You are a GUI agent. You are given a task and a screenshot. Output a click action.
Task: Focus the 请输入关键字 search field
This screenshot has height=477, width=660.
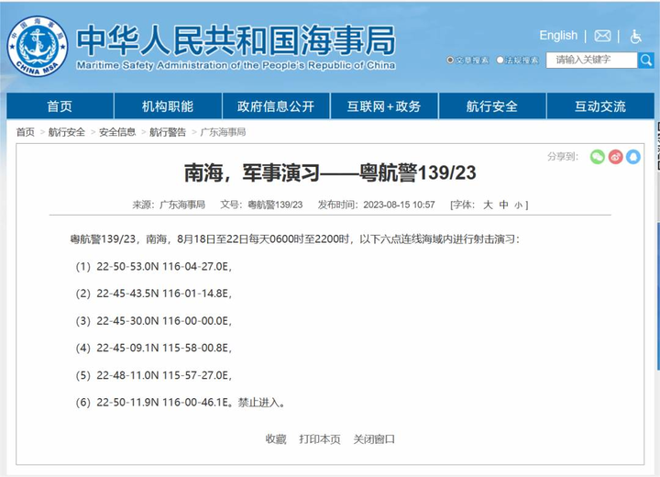[592, 61]
